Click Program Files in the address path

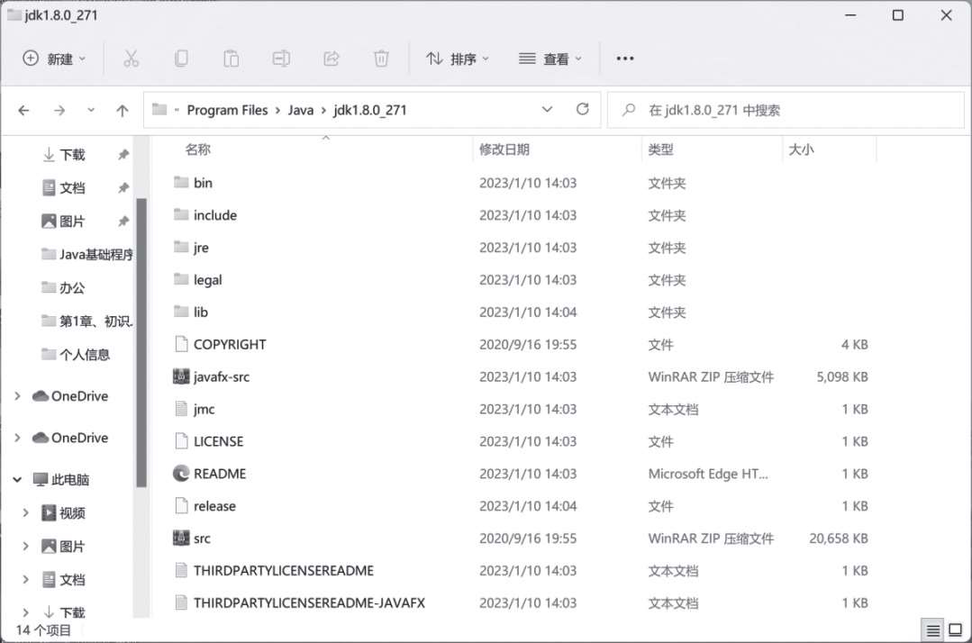(227, 110)
